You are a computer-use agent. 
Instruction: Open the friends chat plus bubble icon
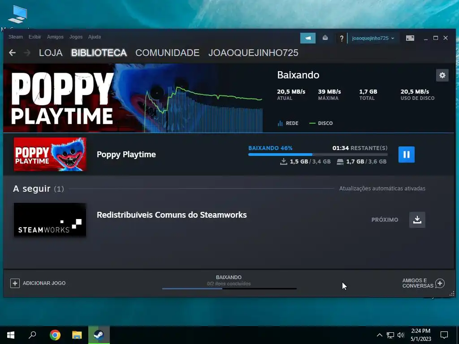pyautogui.click(x=440, y=283)
